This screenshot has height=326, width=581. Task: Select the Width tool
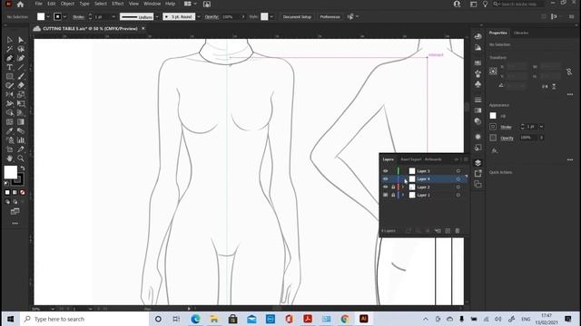tap(10, 104)
